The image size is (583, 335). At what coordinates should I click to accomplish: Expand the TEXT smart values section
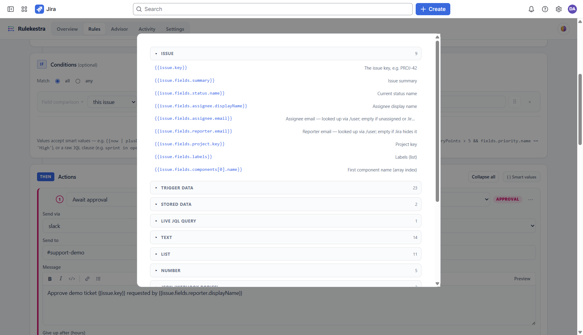point(286,237)
